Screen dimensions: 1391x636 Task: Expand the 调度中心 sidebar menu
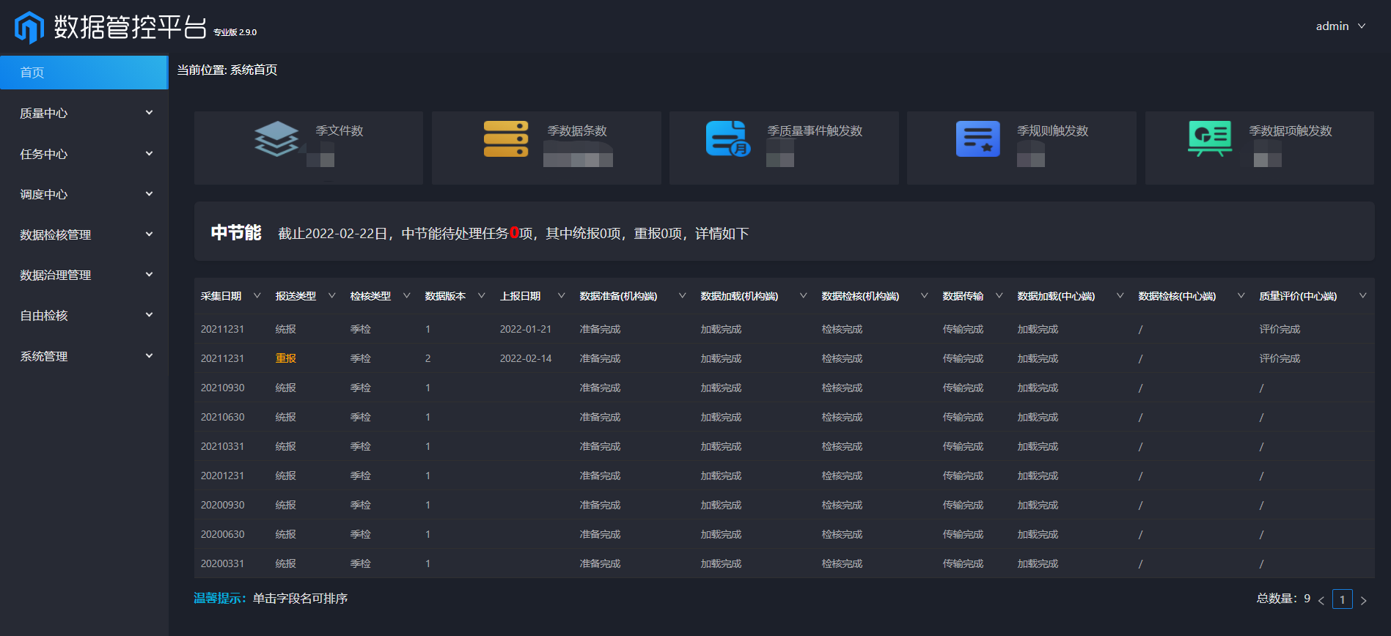(x=84, y=194)
